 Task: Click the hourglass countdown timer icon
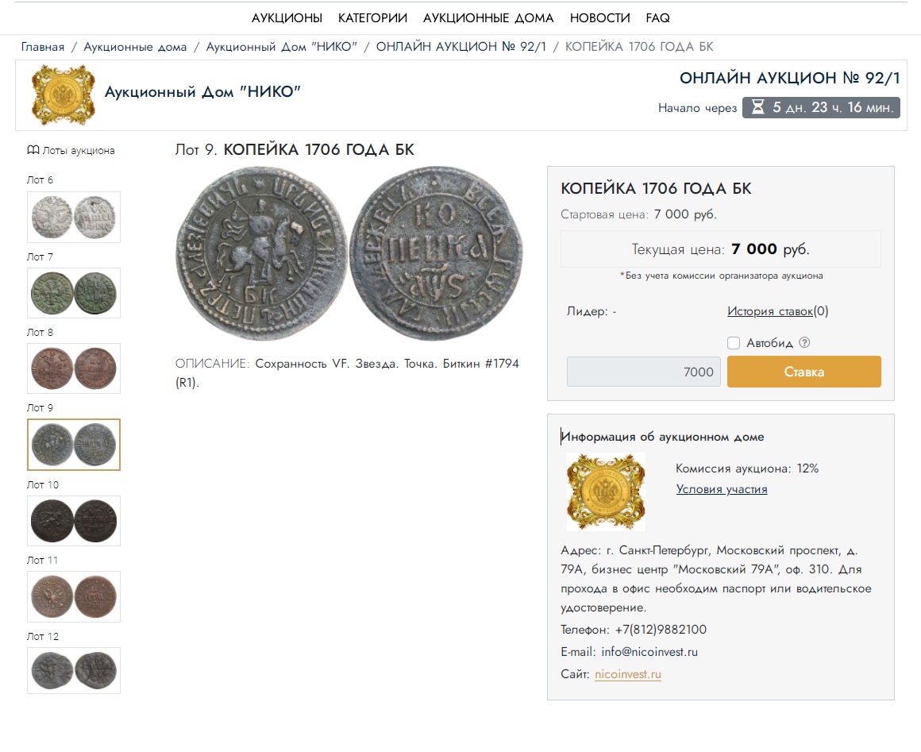tap(757, 107)
